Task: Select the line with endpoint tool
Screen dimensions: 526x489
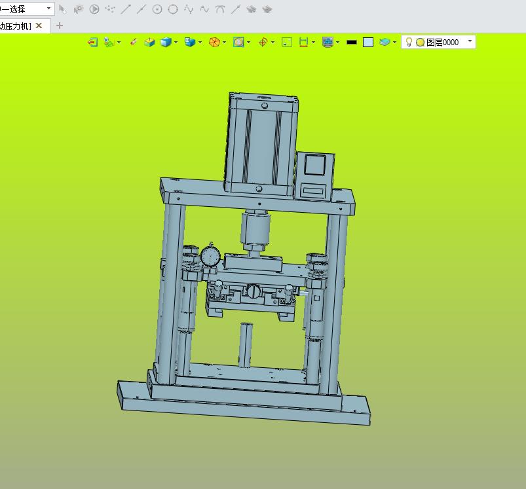Action: (x=126, y=9)
